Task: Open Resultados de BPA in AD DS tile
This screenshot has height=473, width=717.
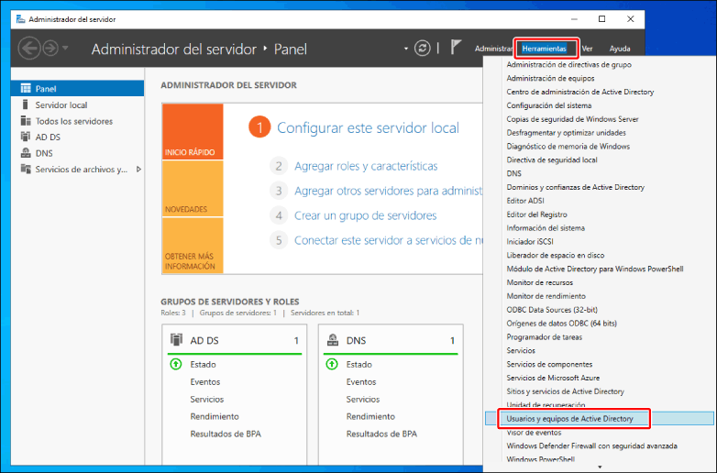Action: tap(226, 434)
